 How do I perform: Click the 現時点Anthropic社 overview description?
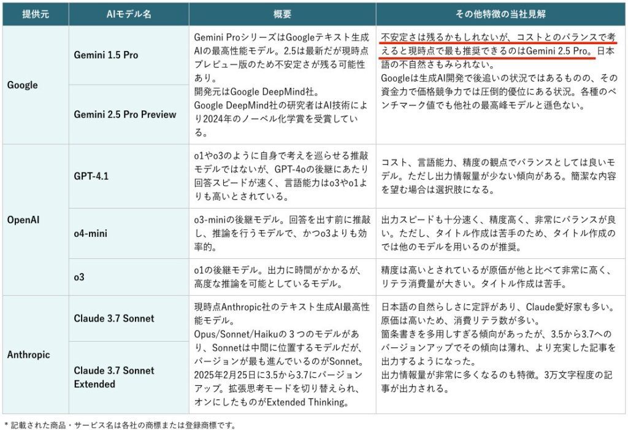click(x=281, y=355)
